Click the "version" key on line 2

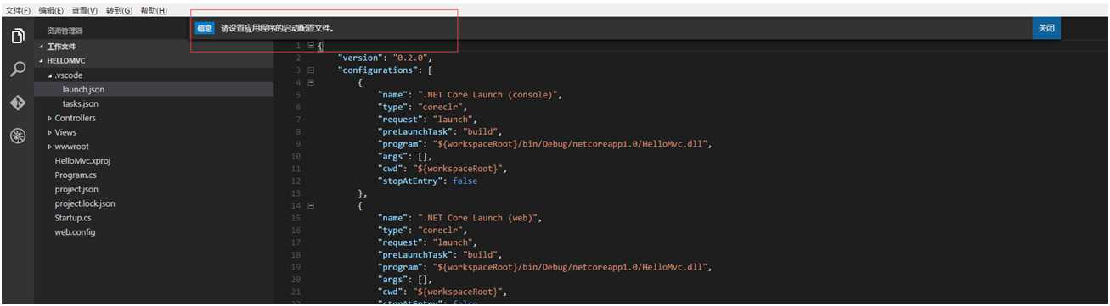pos(360,58)
